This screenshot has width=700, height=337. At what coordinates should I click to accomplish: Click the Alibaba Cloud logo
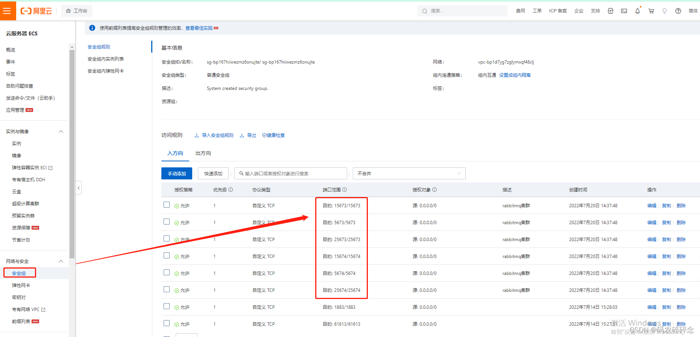(36, 11)
